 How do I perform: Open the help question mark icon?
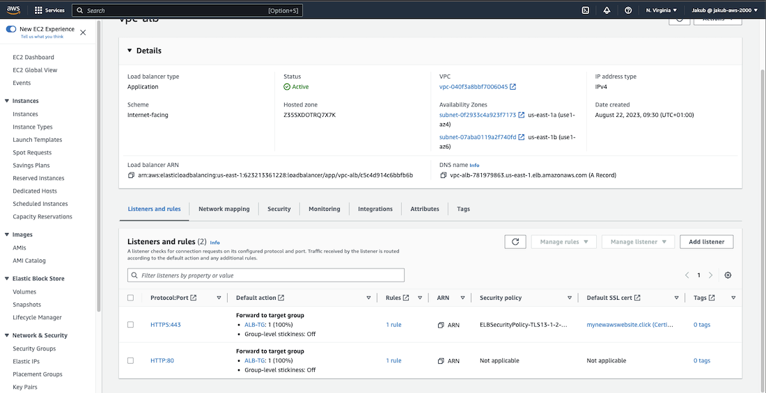pos(628,10)
